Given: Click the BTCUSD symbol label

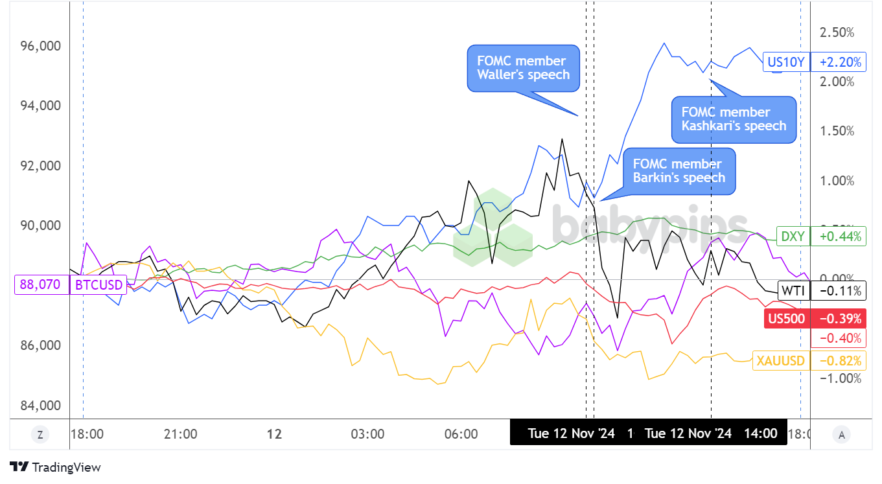Looking at the screenshot, I should click(99, 284).
